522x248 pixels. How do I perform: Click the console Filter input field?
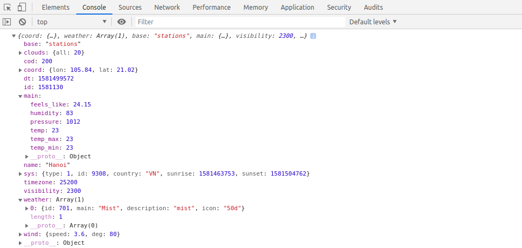coord(239,22)
